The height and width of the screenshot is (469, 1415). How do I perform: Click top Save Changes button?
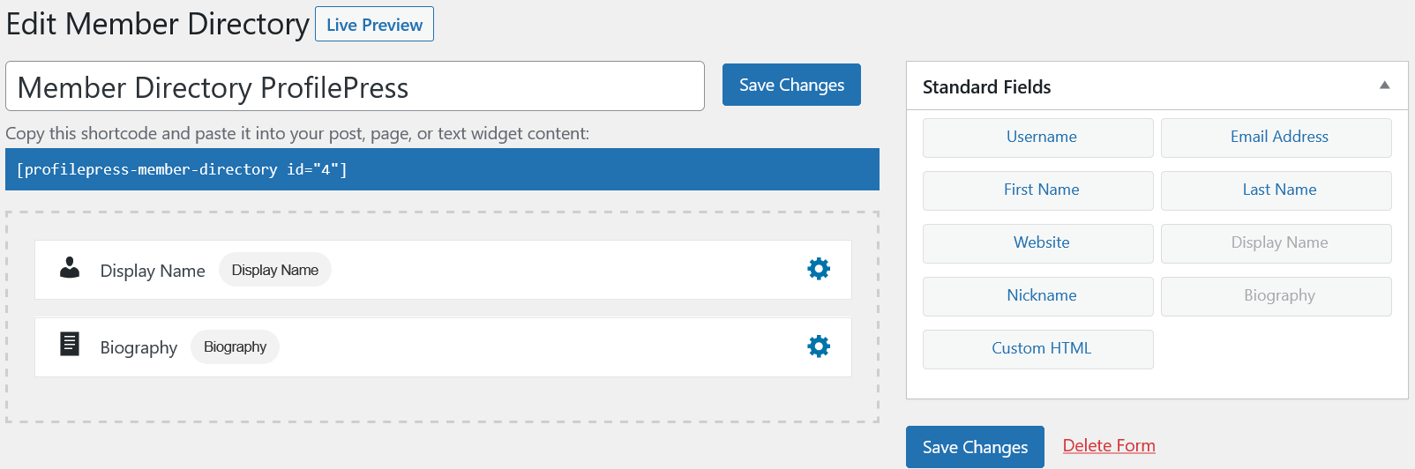pyautogui.click(x=791, y=85)
